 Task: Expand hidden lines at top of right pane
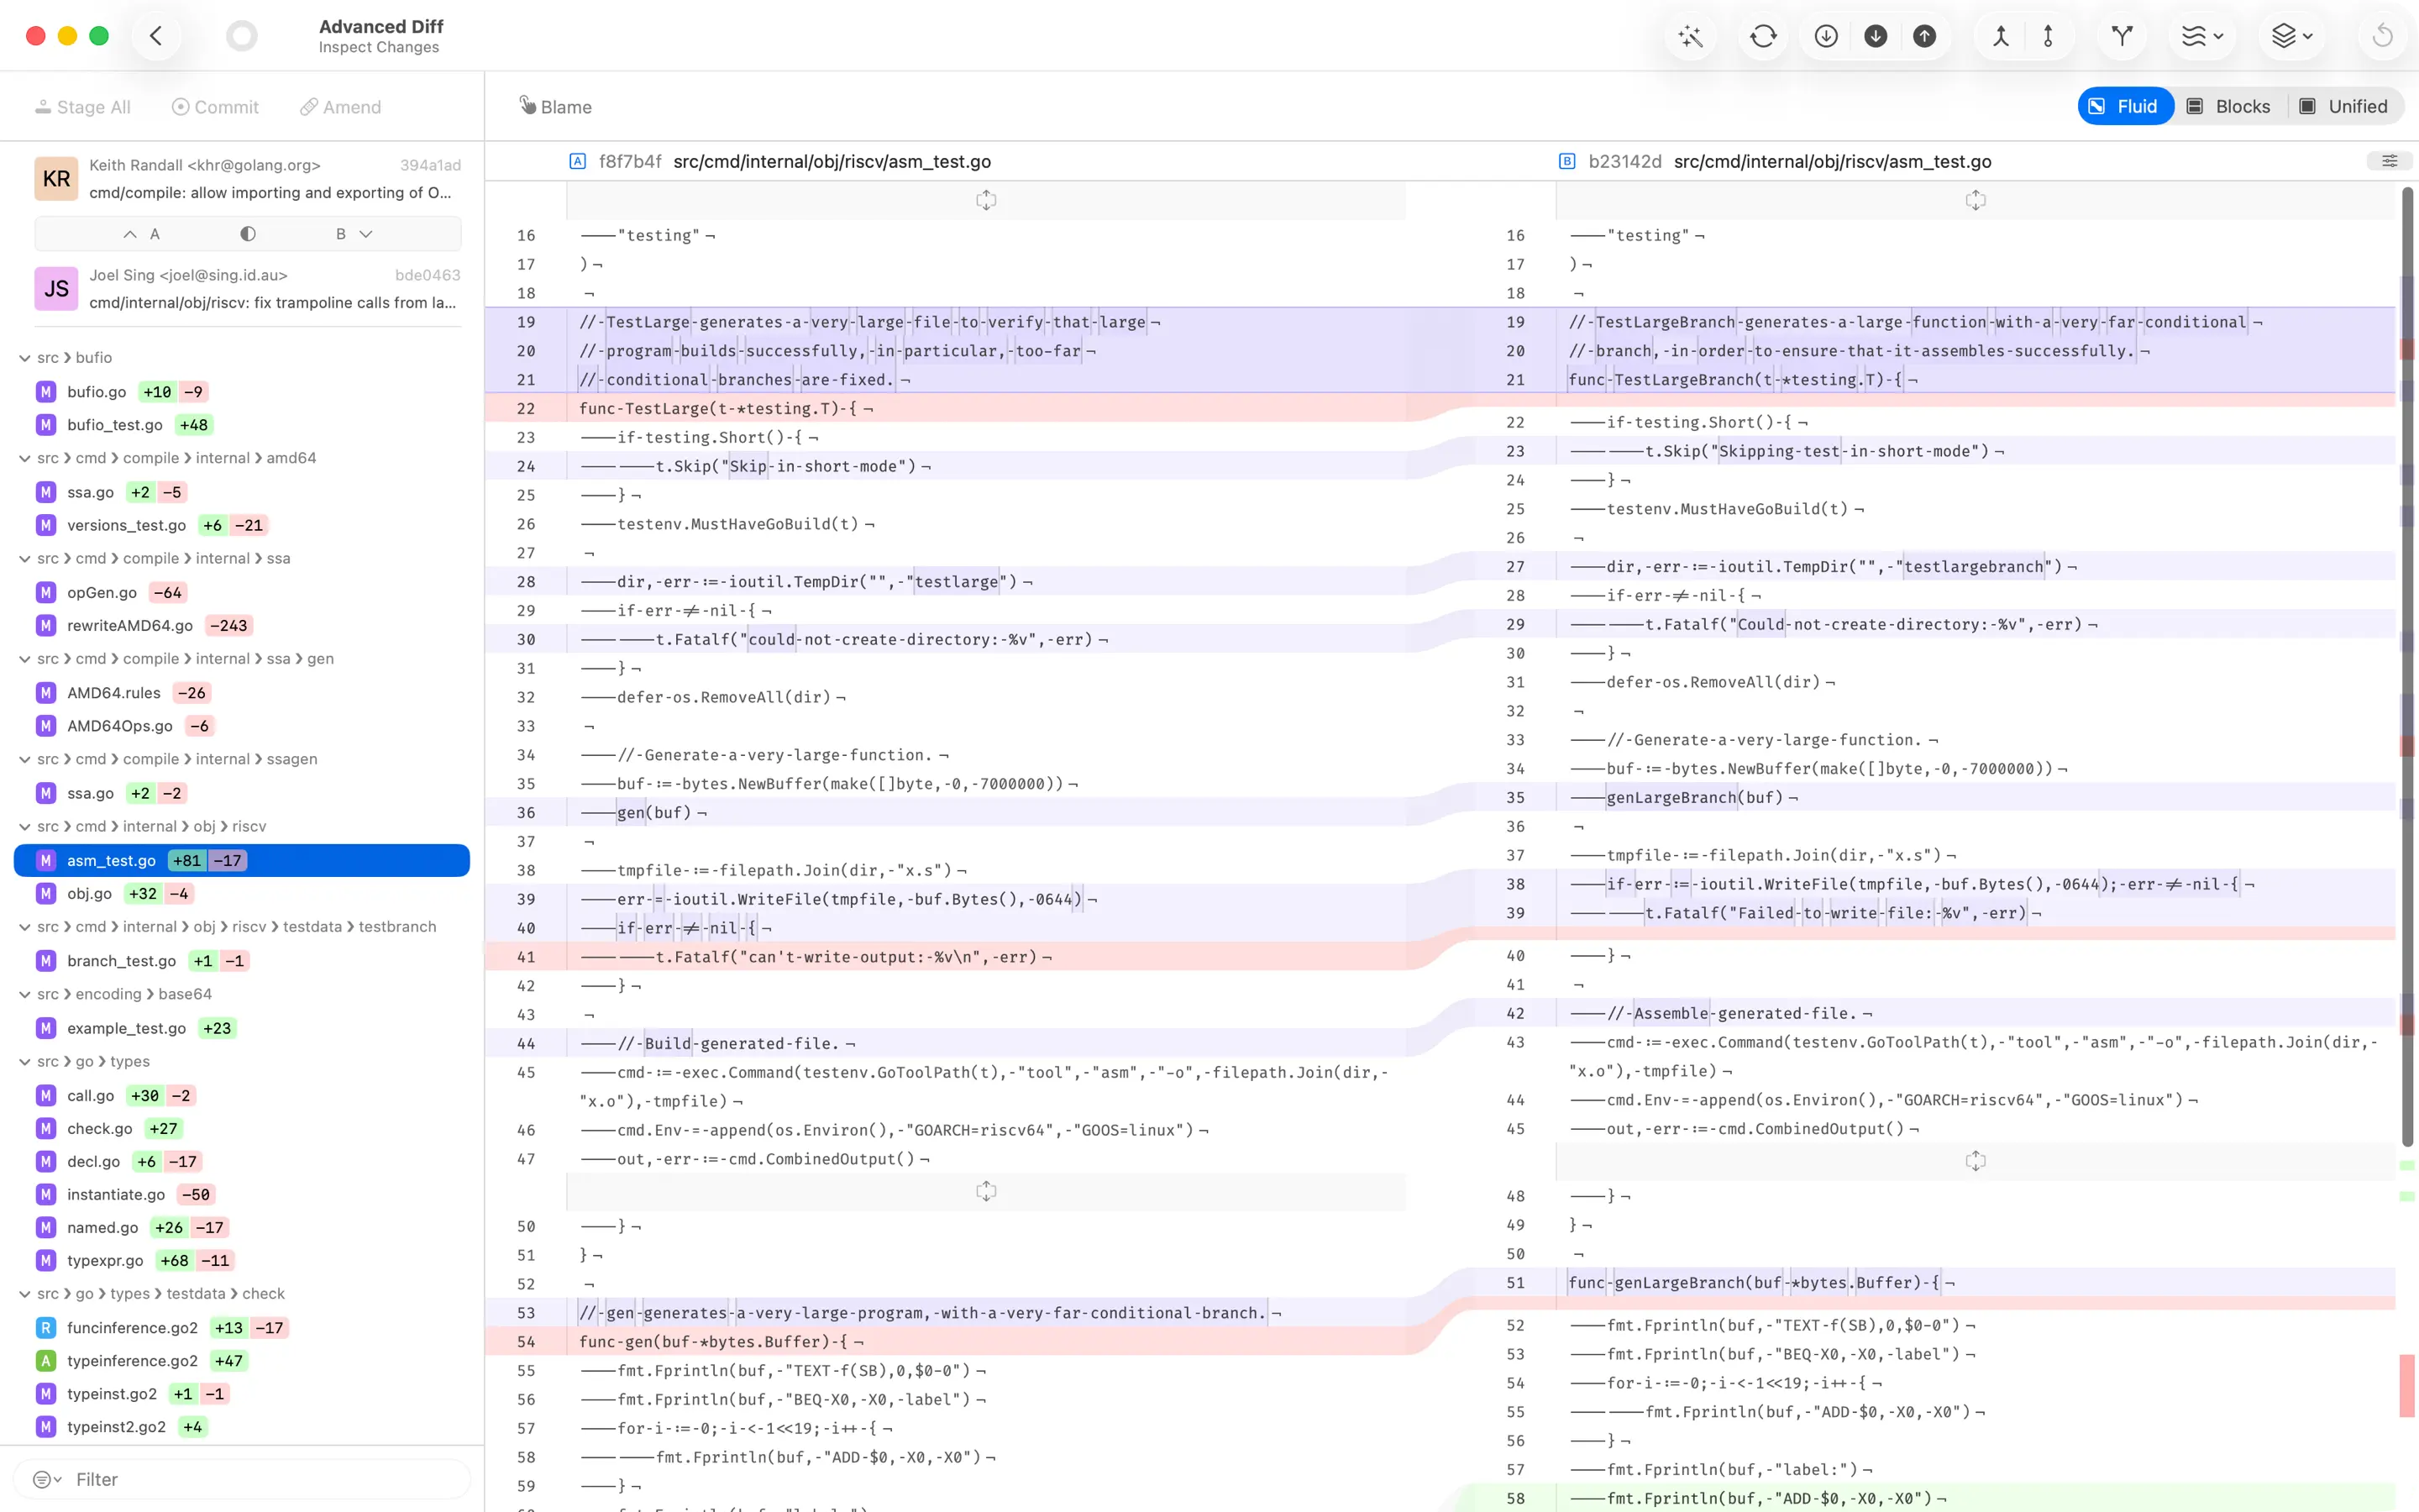coord(1976,200)
